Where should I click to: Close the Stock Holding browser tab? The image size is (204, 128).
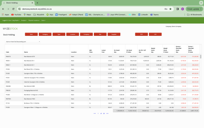pyautogui.click(x=32, y=3)
